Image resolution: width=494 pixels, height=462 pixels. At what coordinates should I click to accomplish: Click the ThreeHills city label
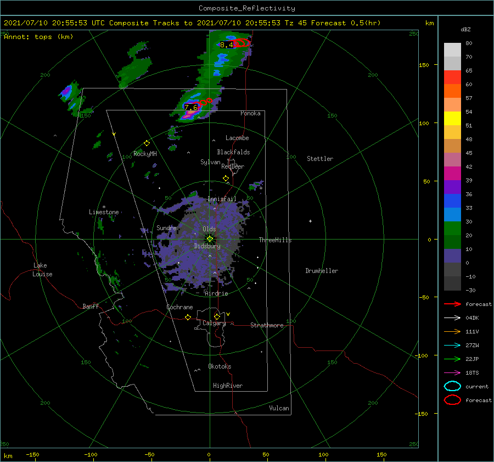click(276, 240)
